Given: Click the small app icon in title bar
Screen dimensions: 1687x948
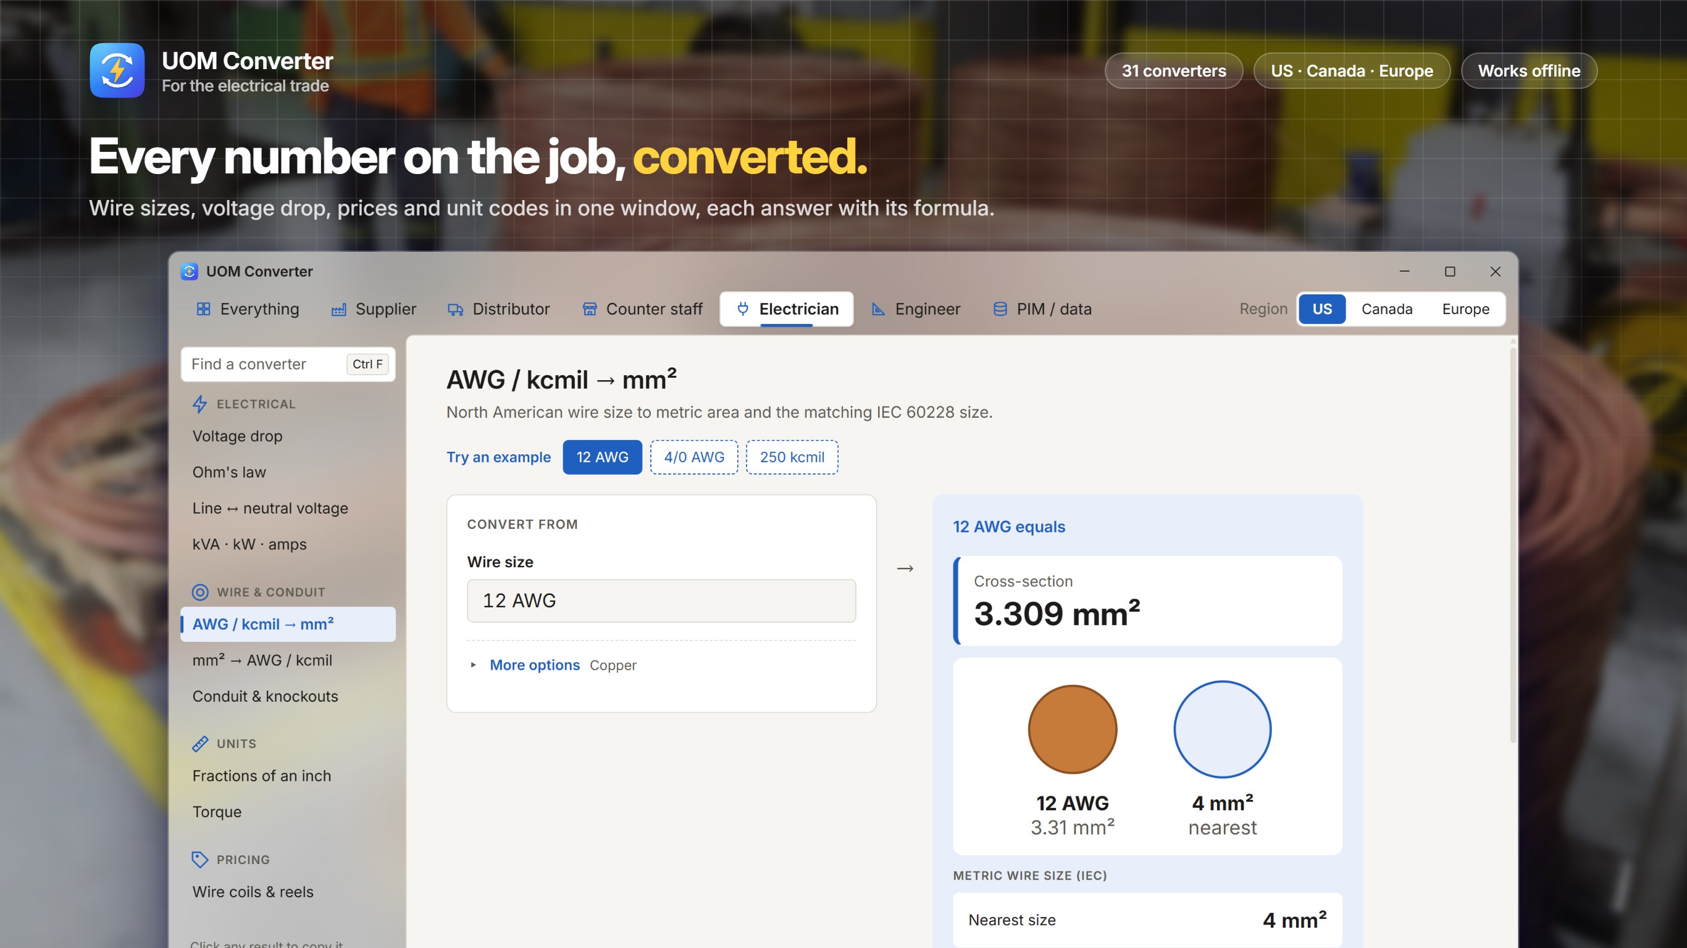Looking at the screenshot, I should pyautogui.click(x=190, y=271).
